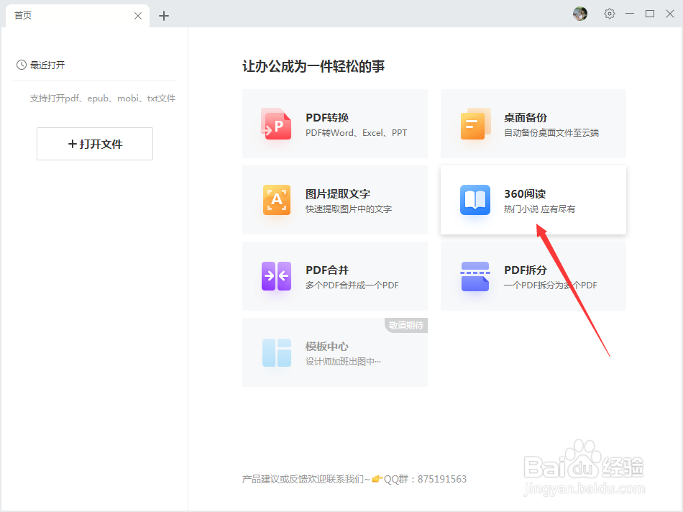The image size is (683, 512).
Task: Click the 模板中心 card title
Action: point(327,347)
